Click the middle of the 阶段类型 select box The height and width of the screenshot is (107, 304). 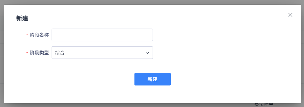tap(102, 53)
